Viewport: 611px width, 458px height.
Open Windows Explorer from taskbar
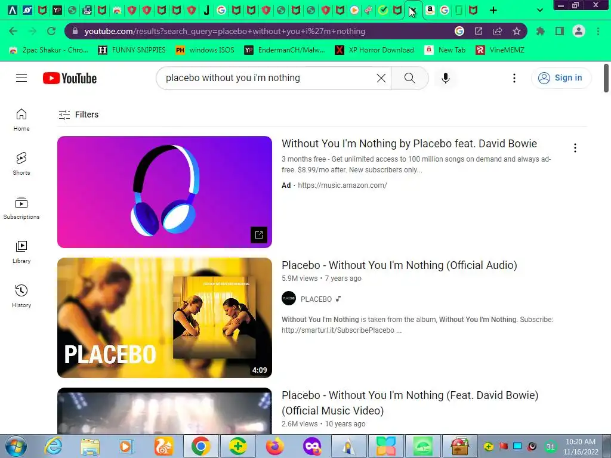(x=90, y=446)
